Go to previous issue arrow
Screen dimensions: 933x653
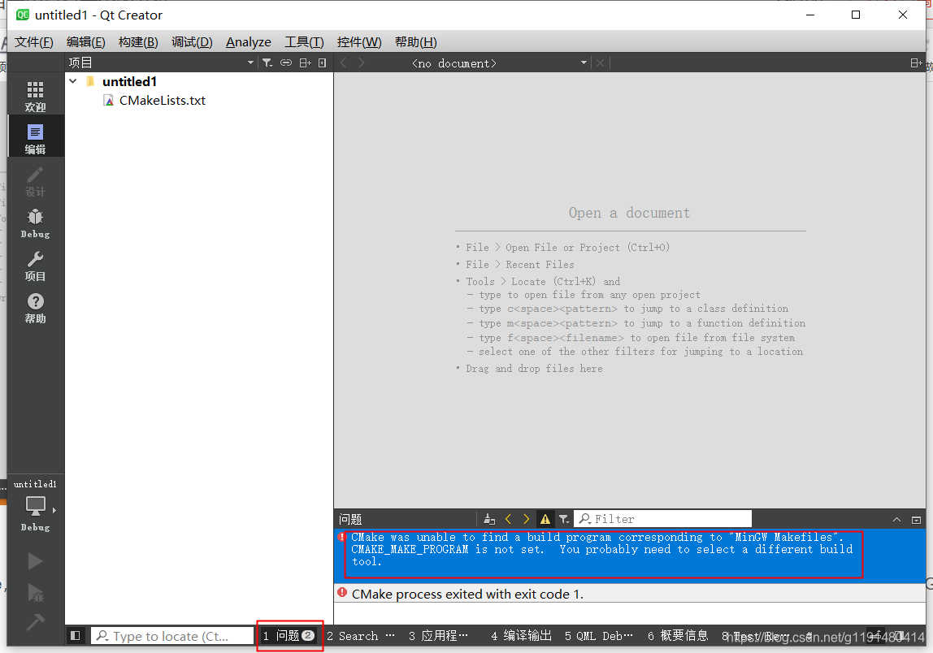click(508, 519)
